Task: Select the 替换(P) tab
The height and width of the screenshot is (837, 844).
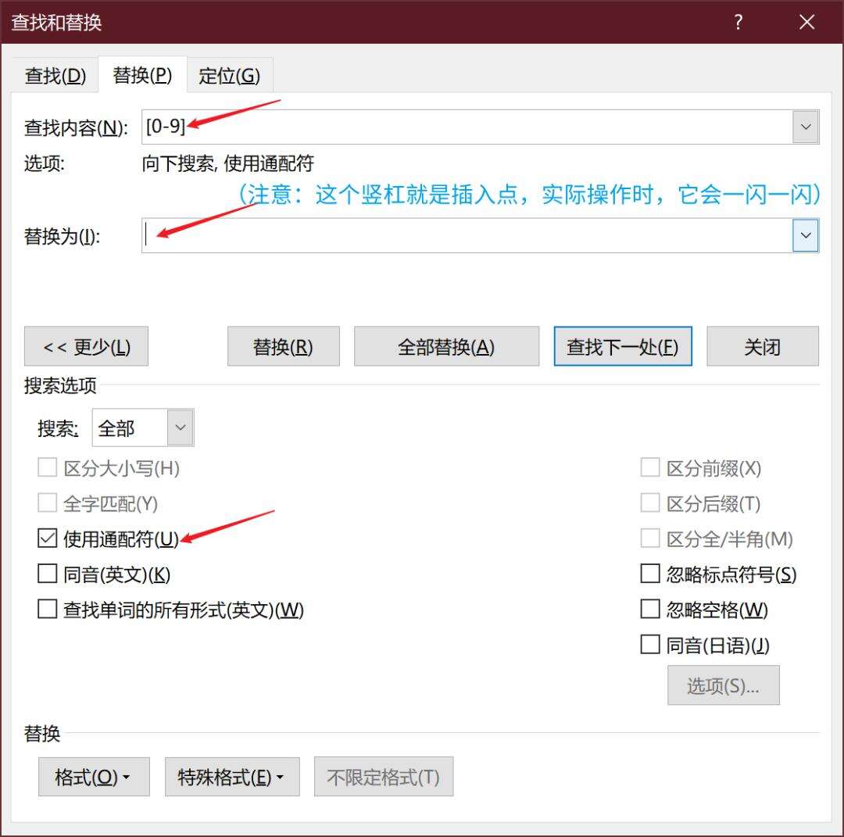Action: (x=143, y=75)
